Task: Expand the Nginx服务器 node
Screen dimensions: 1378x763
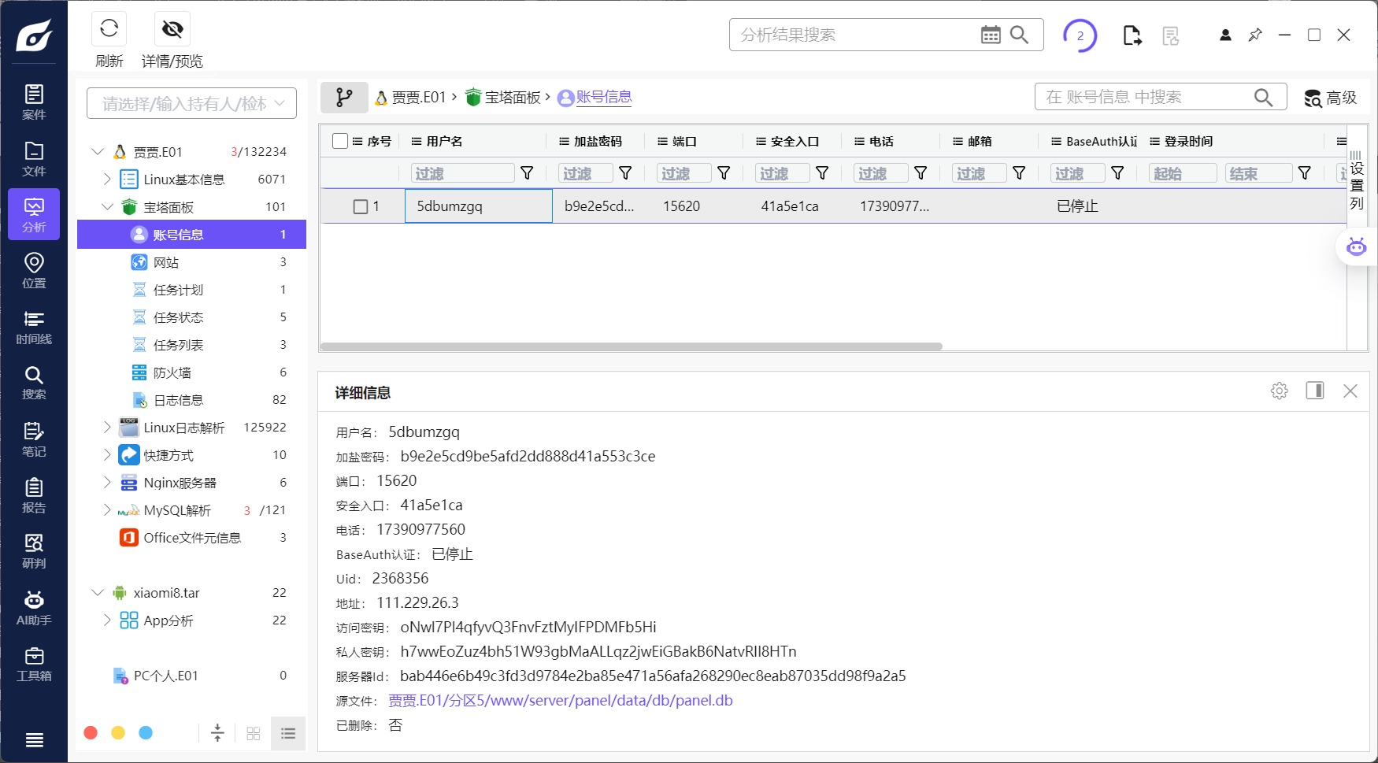Action: coord(107,482)
